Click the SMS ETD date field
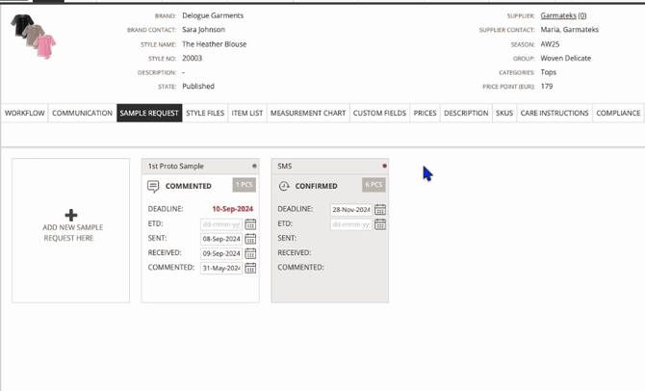This screenshot has height=391, width=645. click(x=350, y=224)
